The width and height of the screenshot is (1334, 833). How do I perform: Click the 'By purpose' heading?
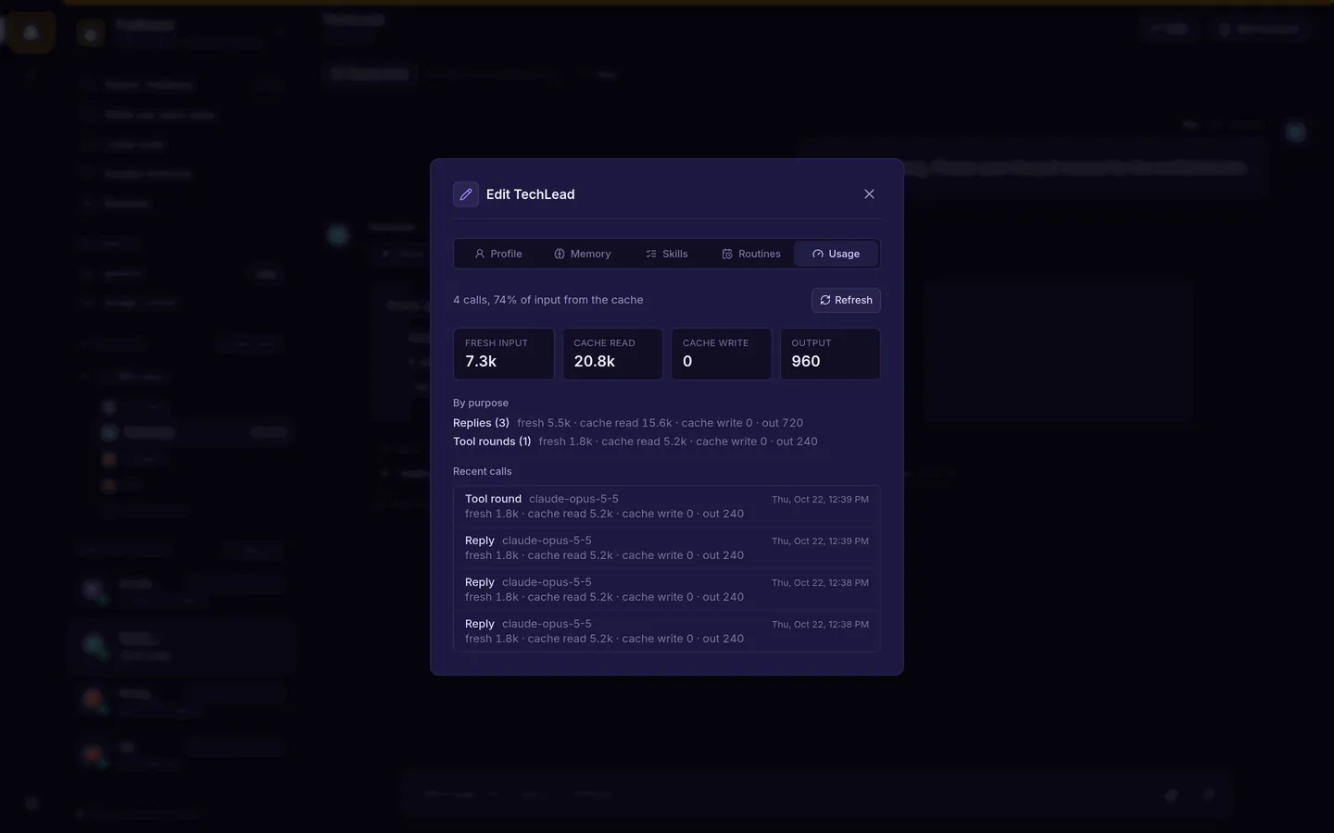pos(481,403)
